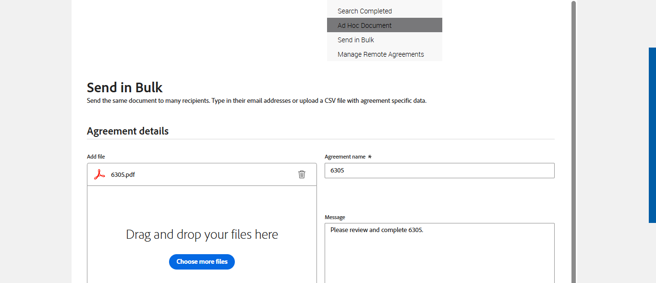The image size is (656, 283).
Task: Click the Agreement details section heading
Action: point(128,131)
